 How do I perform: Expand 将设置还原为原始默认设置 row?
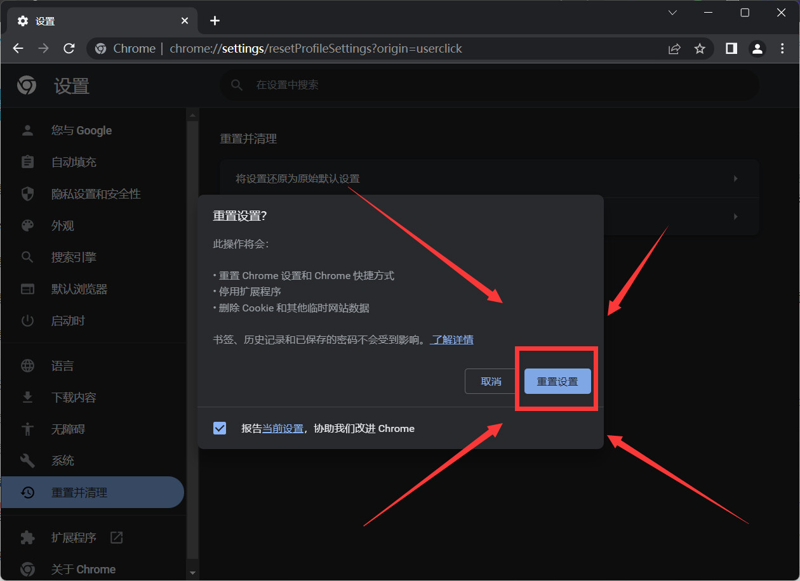click(x=489, y=178)
